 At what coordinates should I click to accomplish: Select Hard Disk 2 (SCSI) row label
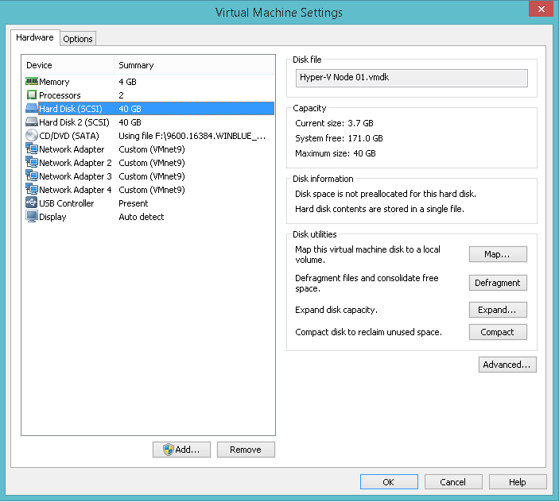tap(74, 122)
